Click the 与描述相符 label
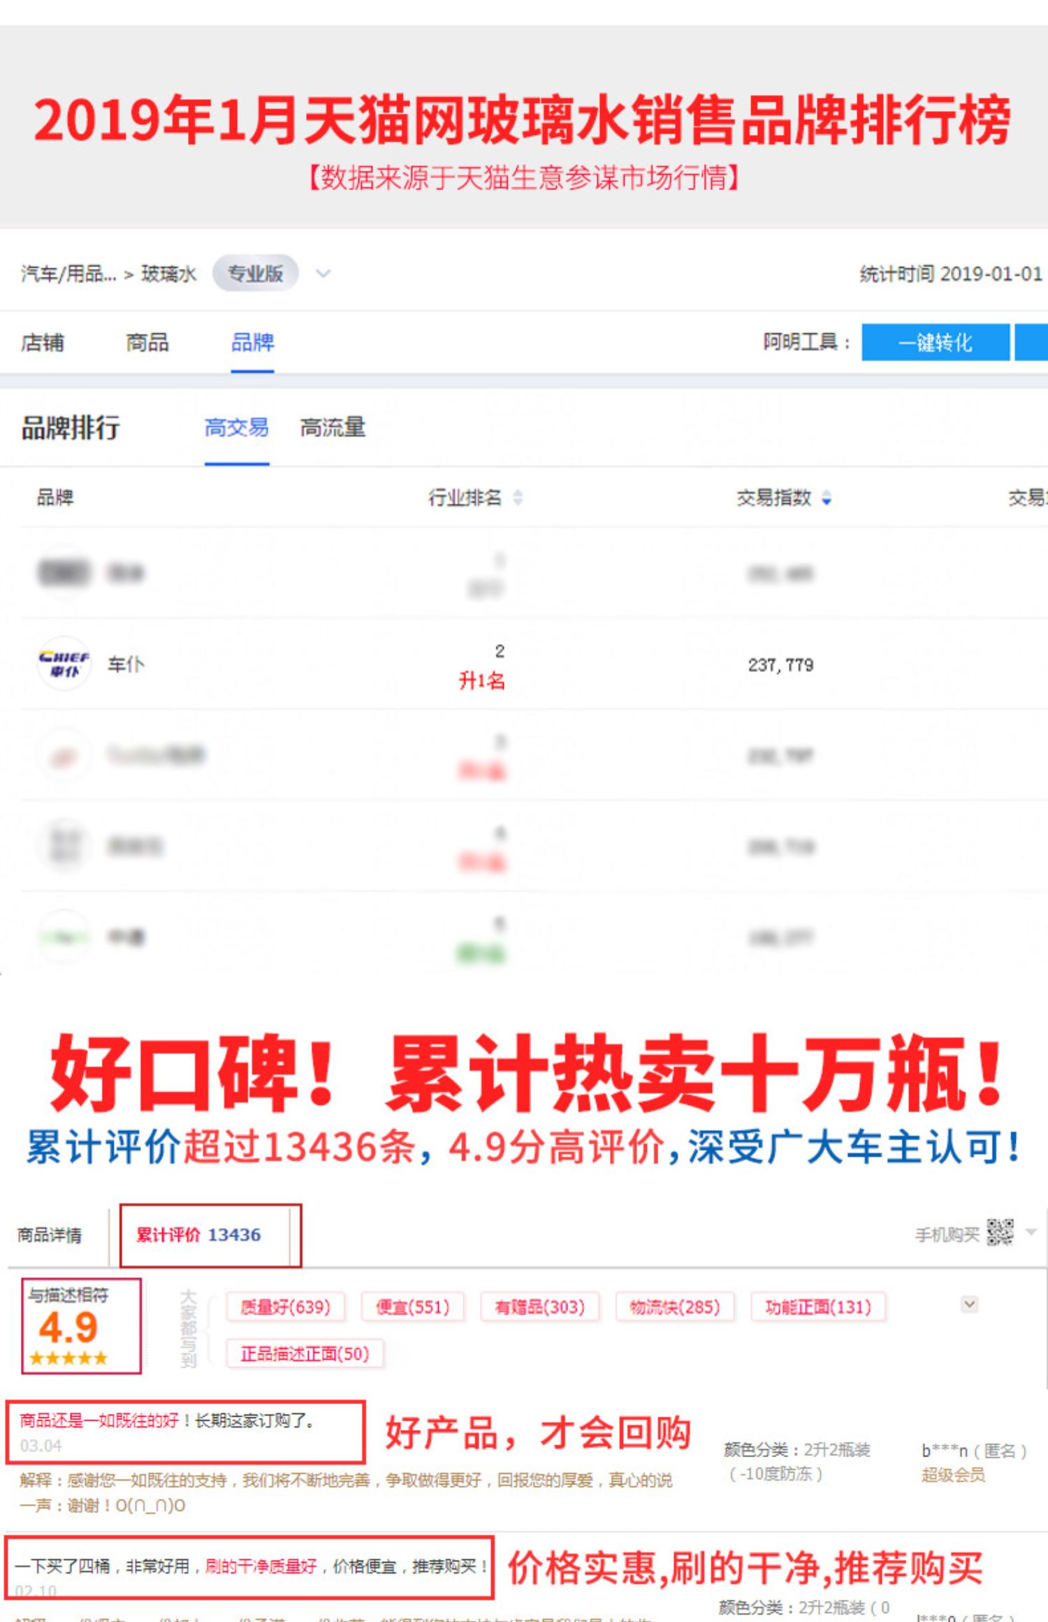This screenshot has height=1622, width=1048. 68,1294
